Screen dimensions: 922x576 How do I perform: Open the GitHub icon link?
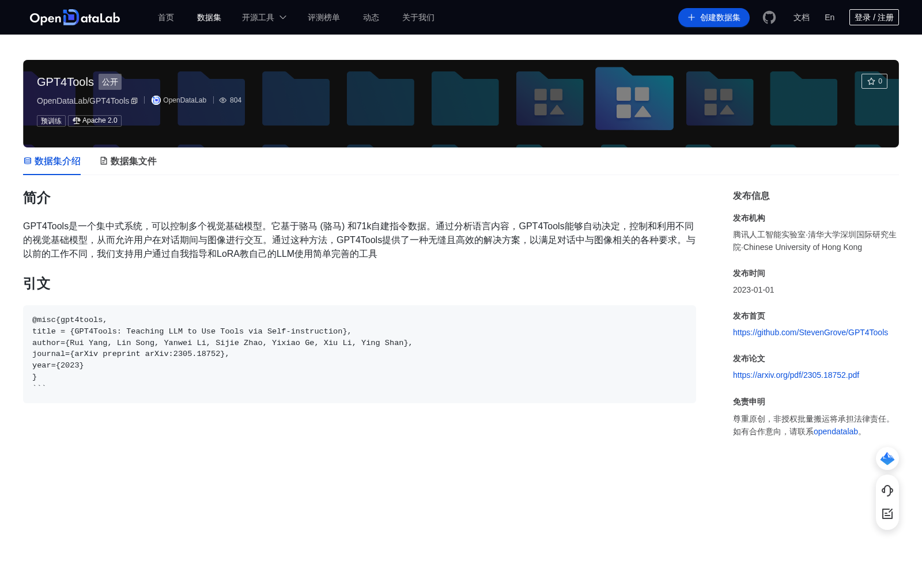pyautogui.click(x=769, y=17)
